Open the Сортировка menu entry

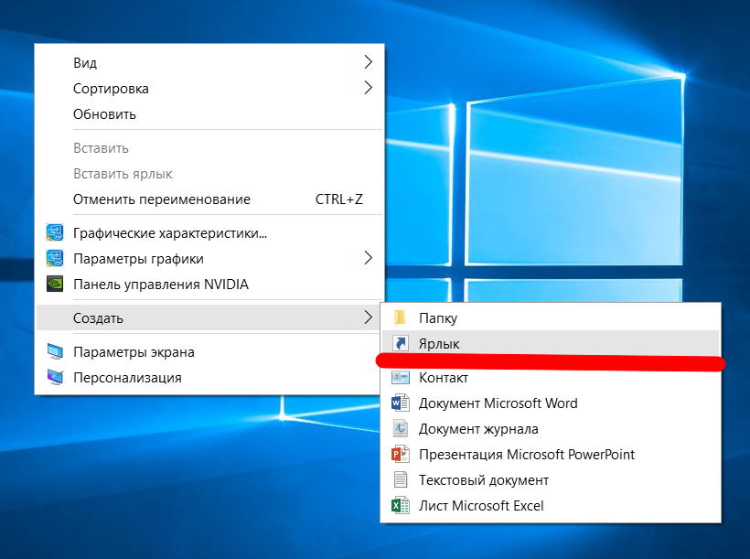click(x=209, y=89)
